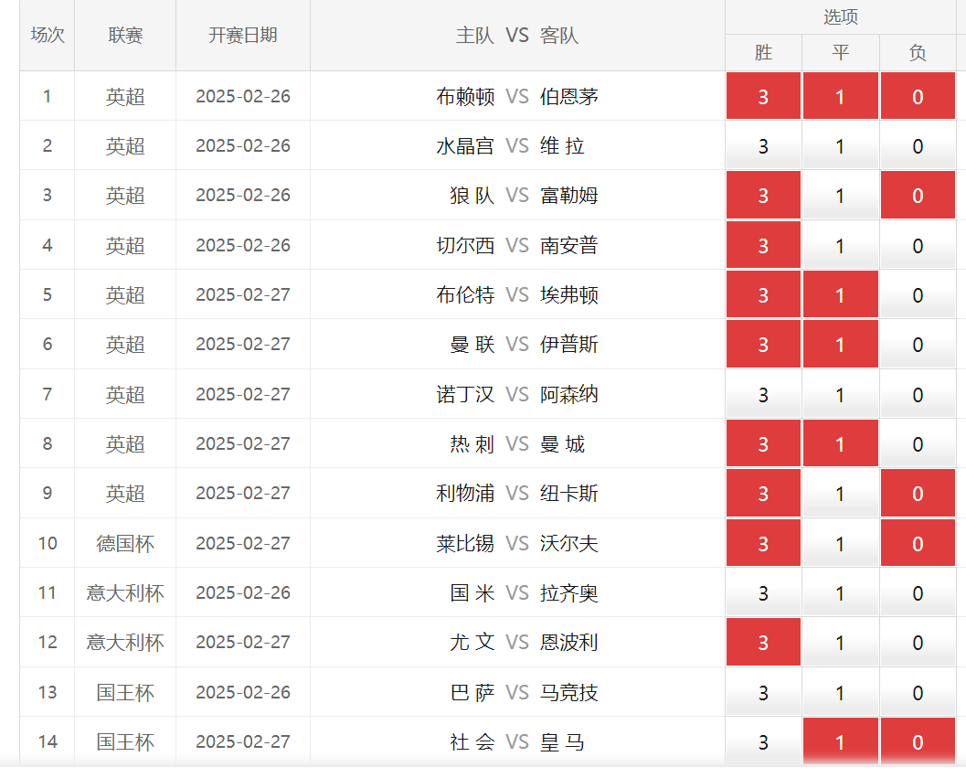Select draw option 1 for 利物浦 VS 纽卡斯
Image resolution: width=966 pixels, height=778 pixels.
click(x=840, y=493)
